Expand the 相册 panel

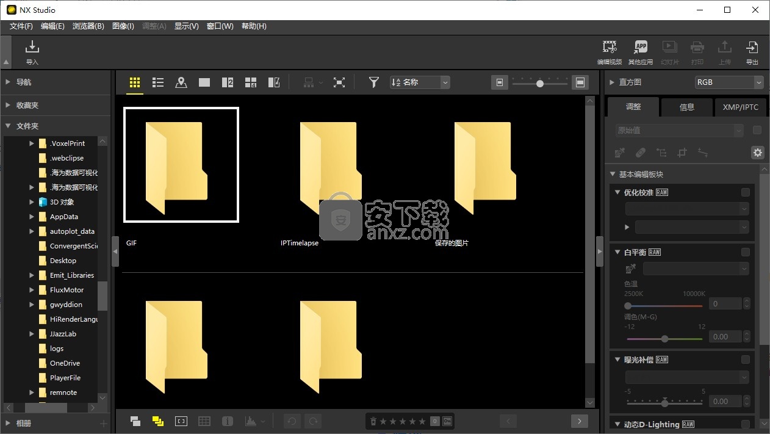point(8,423)
